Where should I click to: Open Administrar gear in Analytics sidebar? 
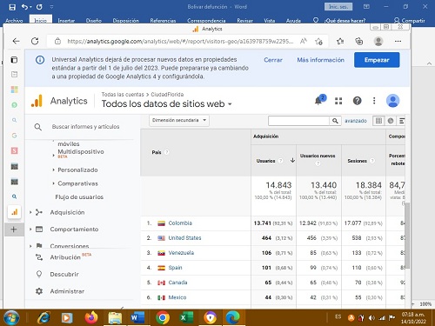coord(39,291)
